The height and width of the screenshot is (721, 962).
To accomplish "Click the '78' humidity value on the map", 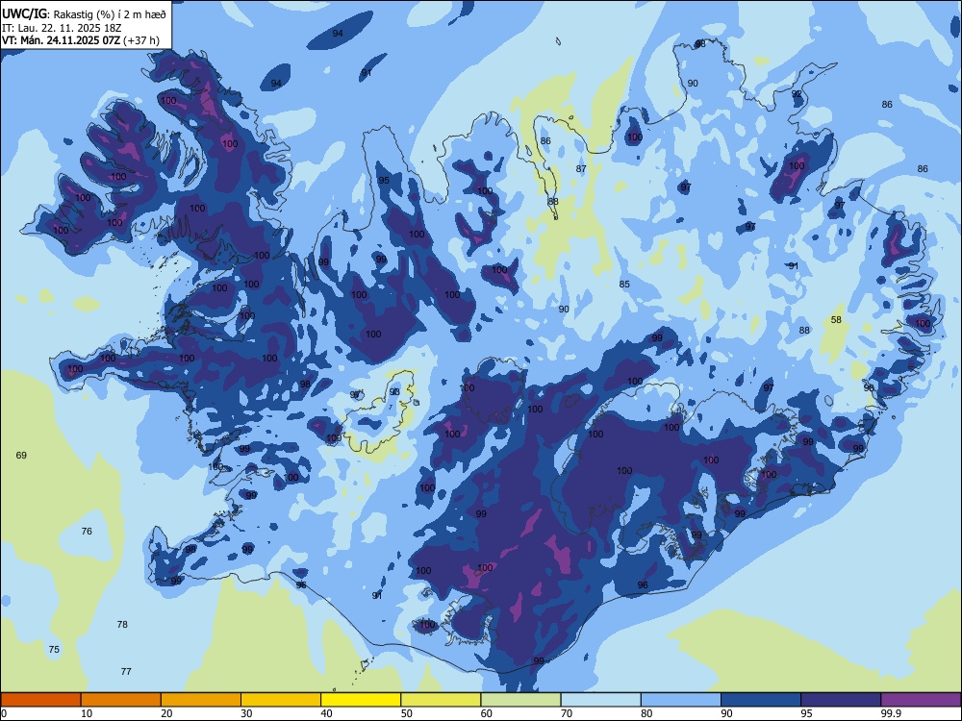I will point(122,624).
